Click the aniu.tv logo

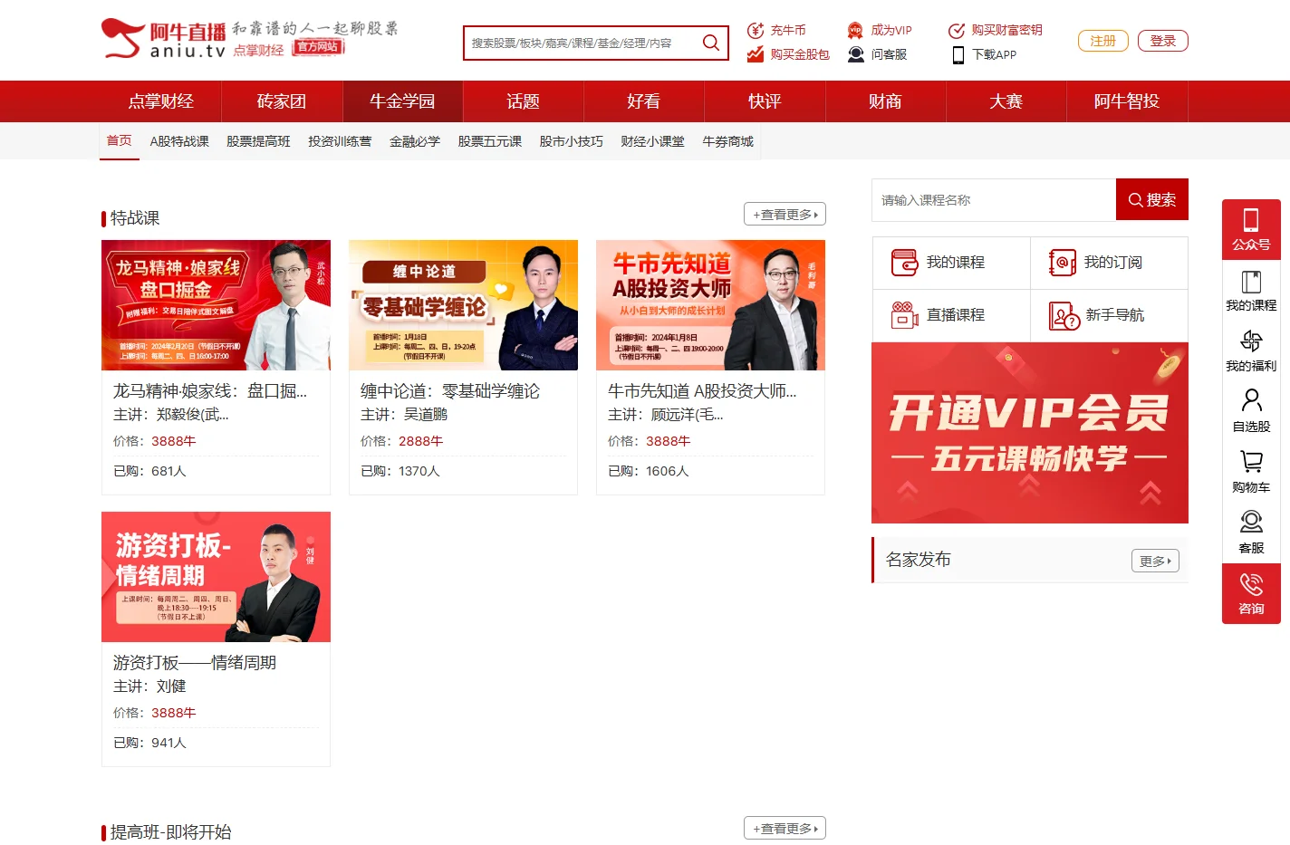coord(163,40)
